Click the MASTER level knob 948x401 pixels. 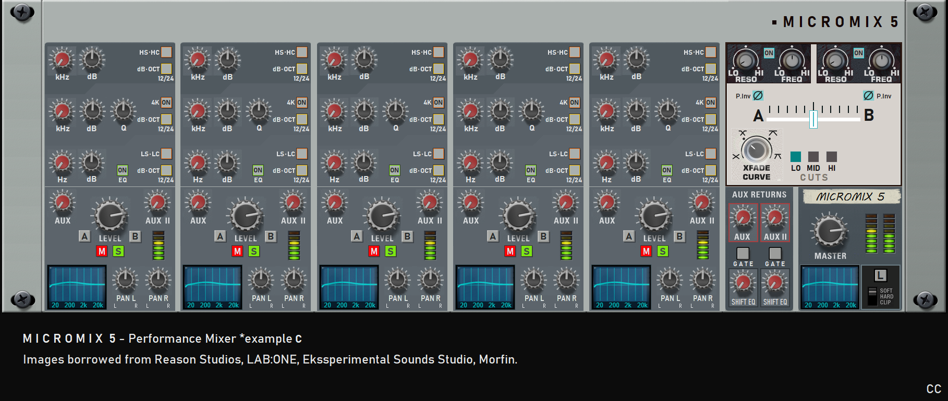[830, 231]
